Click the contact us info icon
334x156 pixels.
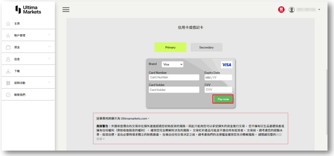click(8, 95)
